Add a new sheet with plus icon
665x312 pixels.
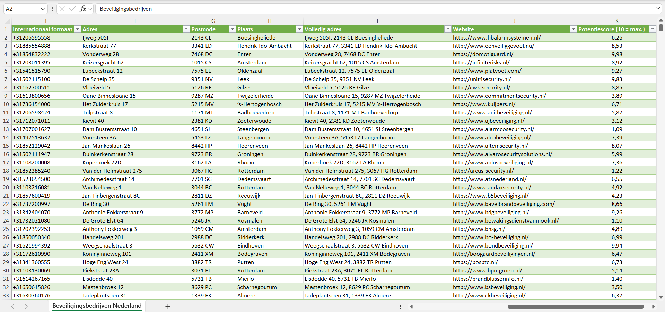(x=168, y=306)
